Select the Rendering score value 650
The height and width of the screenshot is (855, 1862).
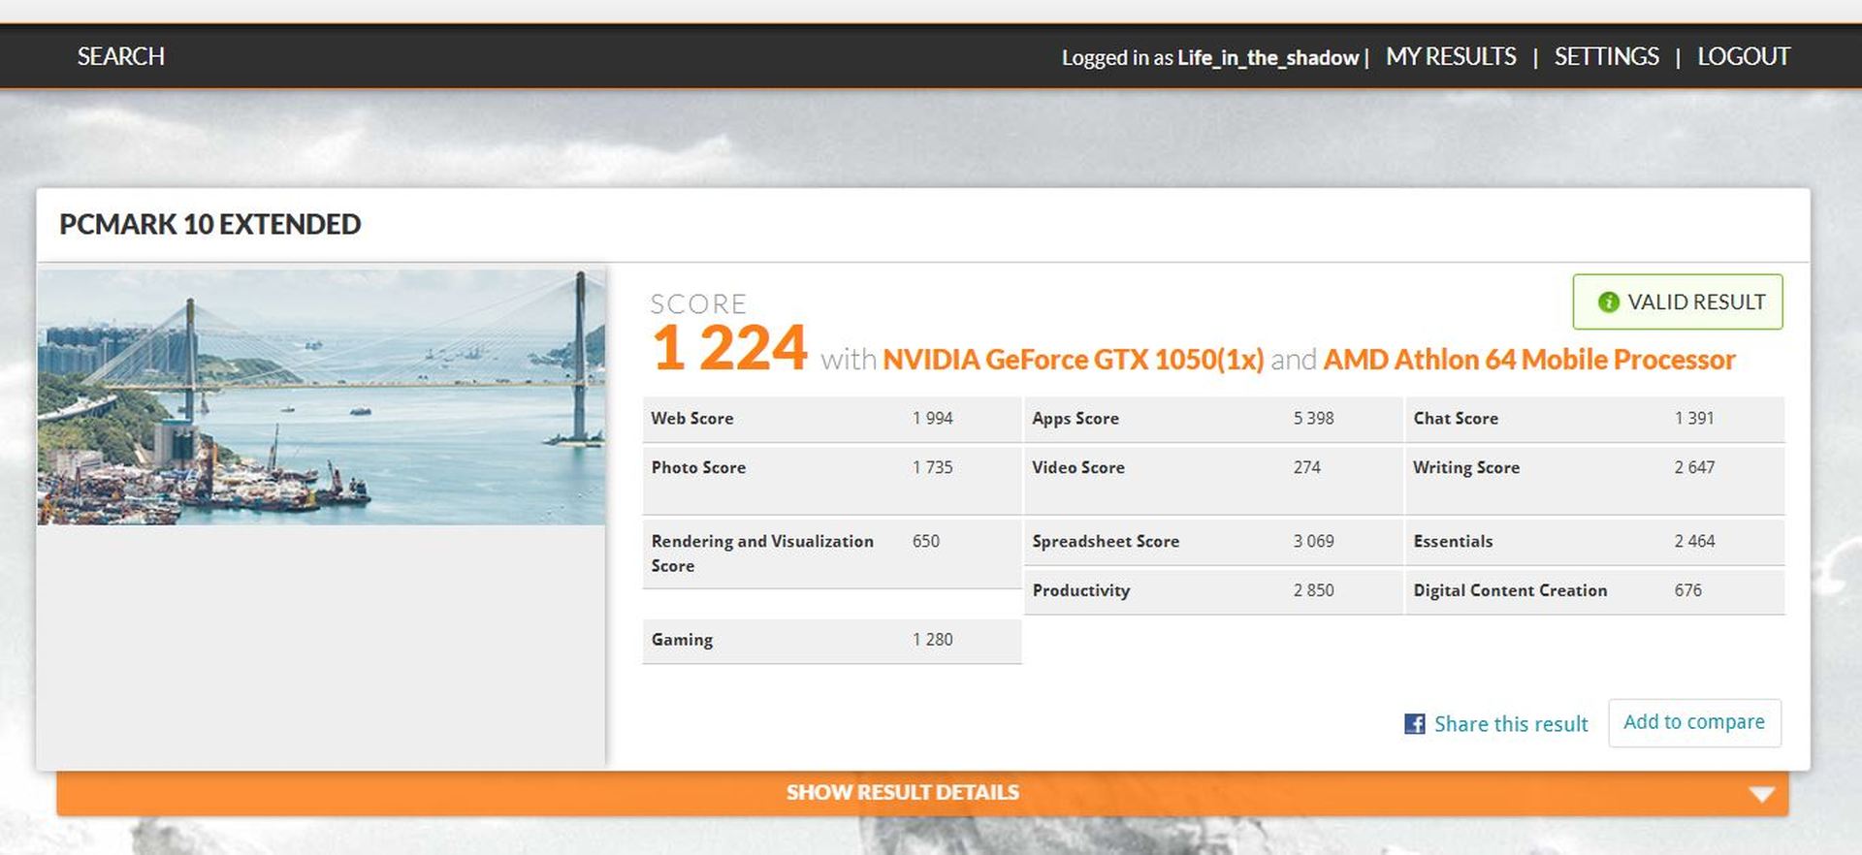(926, 541)
